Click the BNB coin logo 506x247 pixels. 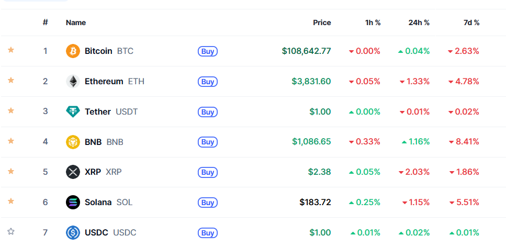73,142
